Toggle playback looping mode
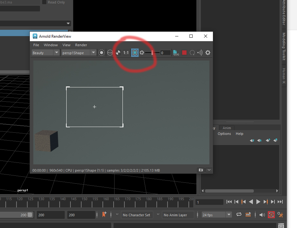This screenshot has height=228, width=297. [239, 215]
